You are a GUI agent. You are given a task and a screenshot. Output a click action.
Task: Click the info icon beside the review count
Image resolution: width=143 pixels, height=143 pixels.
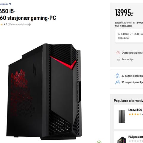pos(29,24)
